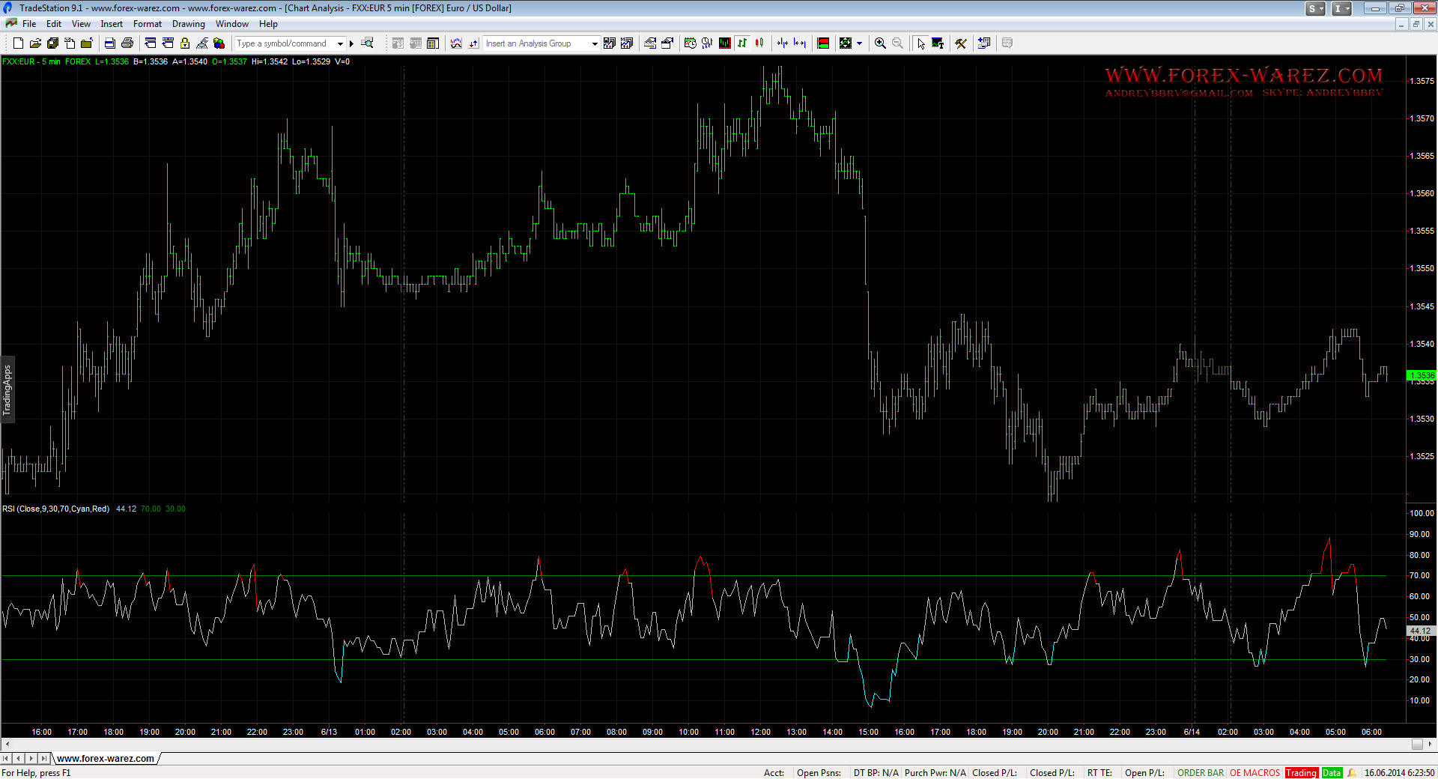This screenshot has height=779, width=1438.
Task: Click the symbol lookup magnifier icon
Action: (x=367, y=43)
